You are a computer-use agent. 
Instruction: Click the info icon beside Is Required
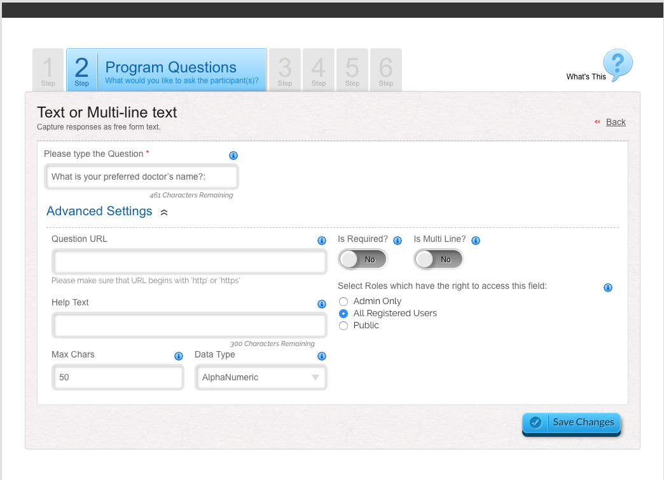(x=398, y=240)
